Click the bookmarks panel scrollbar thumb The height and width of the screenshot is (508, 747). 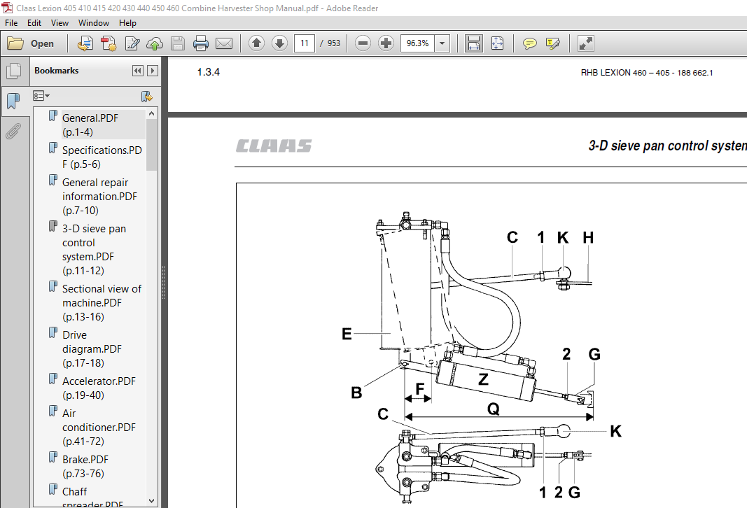pos(151,145)
